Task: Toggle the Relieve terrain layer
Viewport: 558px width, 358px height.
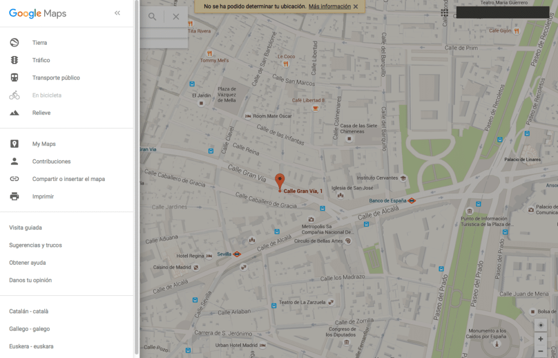Action: [x=15, y=112]
